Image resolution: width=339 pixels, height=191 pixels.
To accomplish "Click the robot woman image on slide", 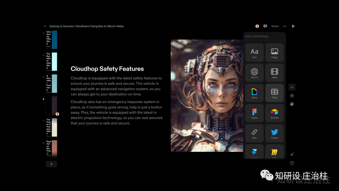I will pyautogui.click(x=207, y=95).
